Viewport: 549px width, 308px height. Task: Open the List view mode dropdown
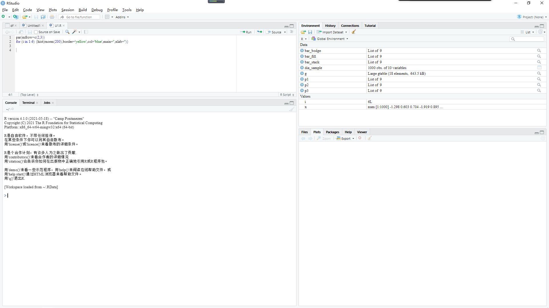click(x=527, y=32)
